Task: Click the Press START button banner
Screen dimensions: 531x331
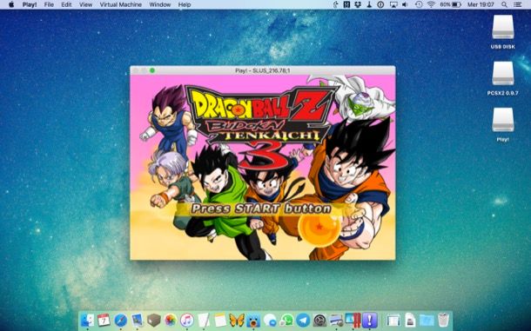Action: click(x=261, y=209)
